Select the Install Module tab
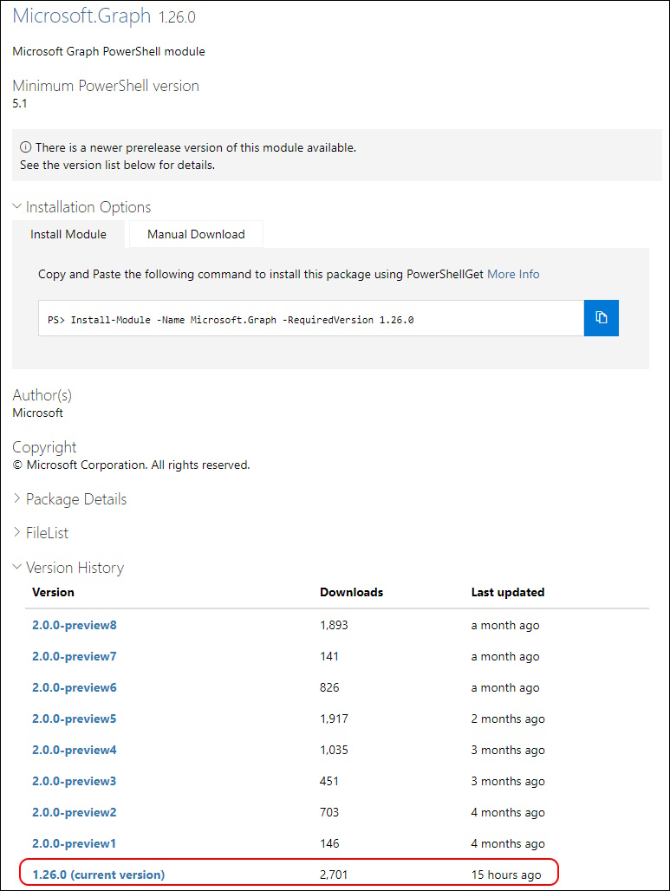 coord(68,234)
